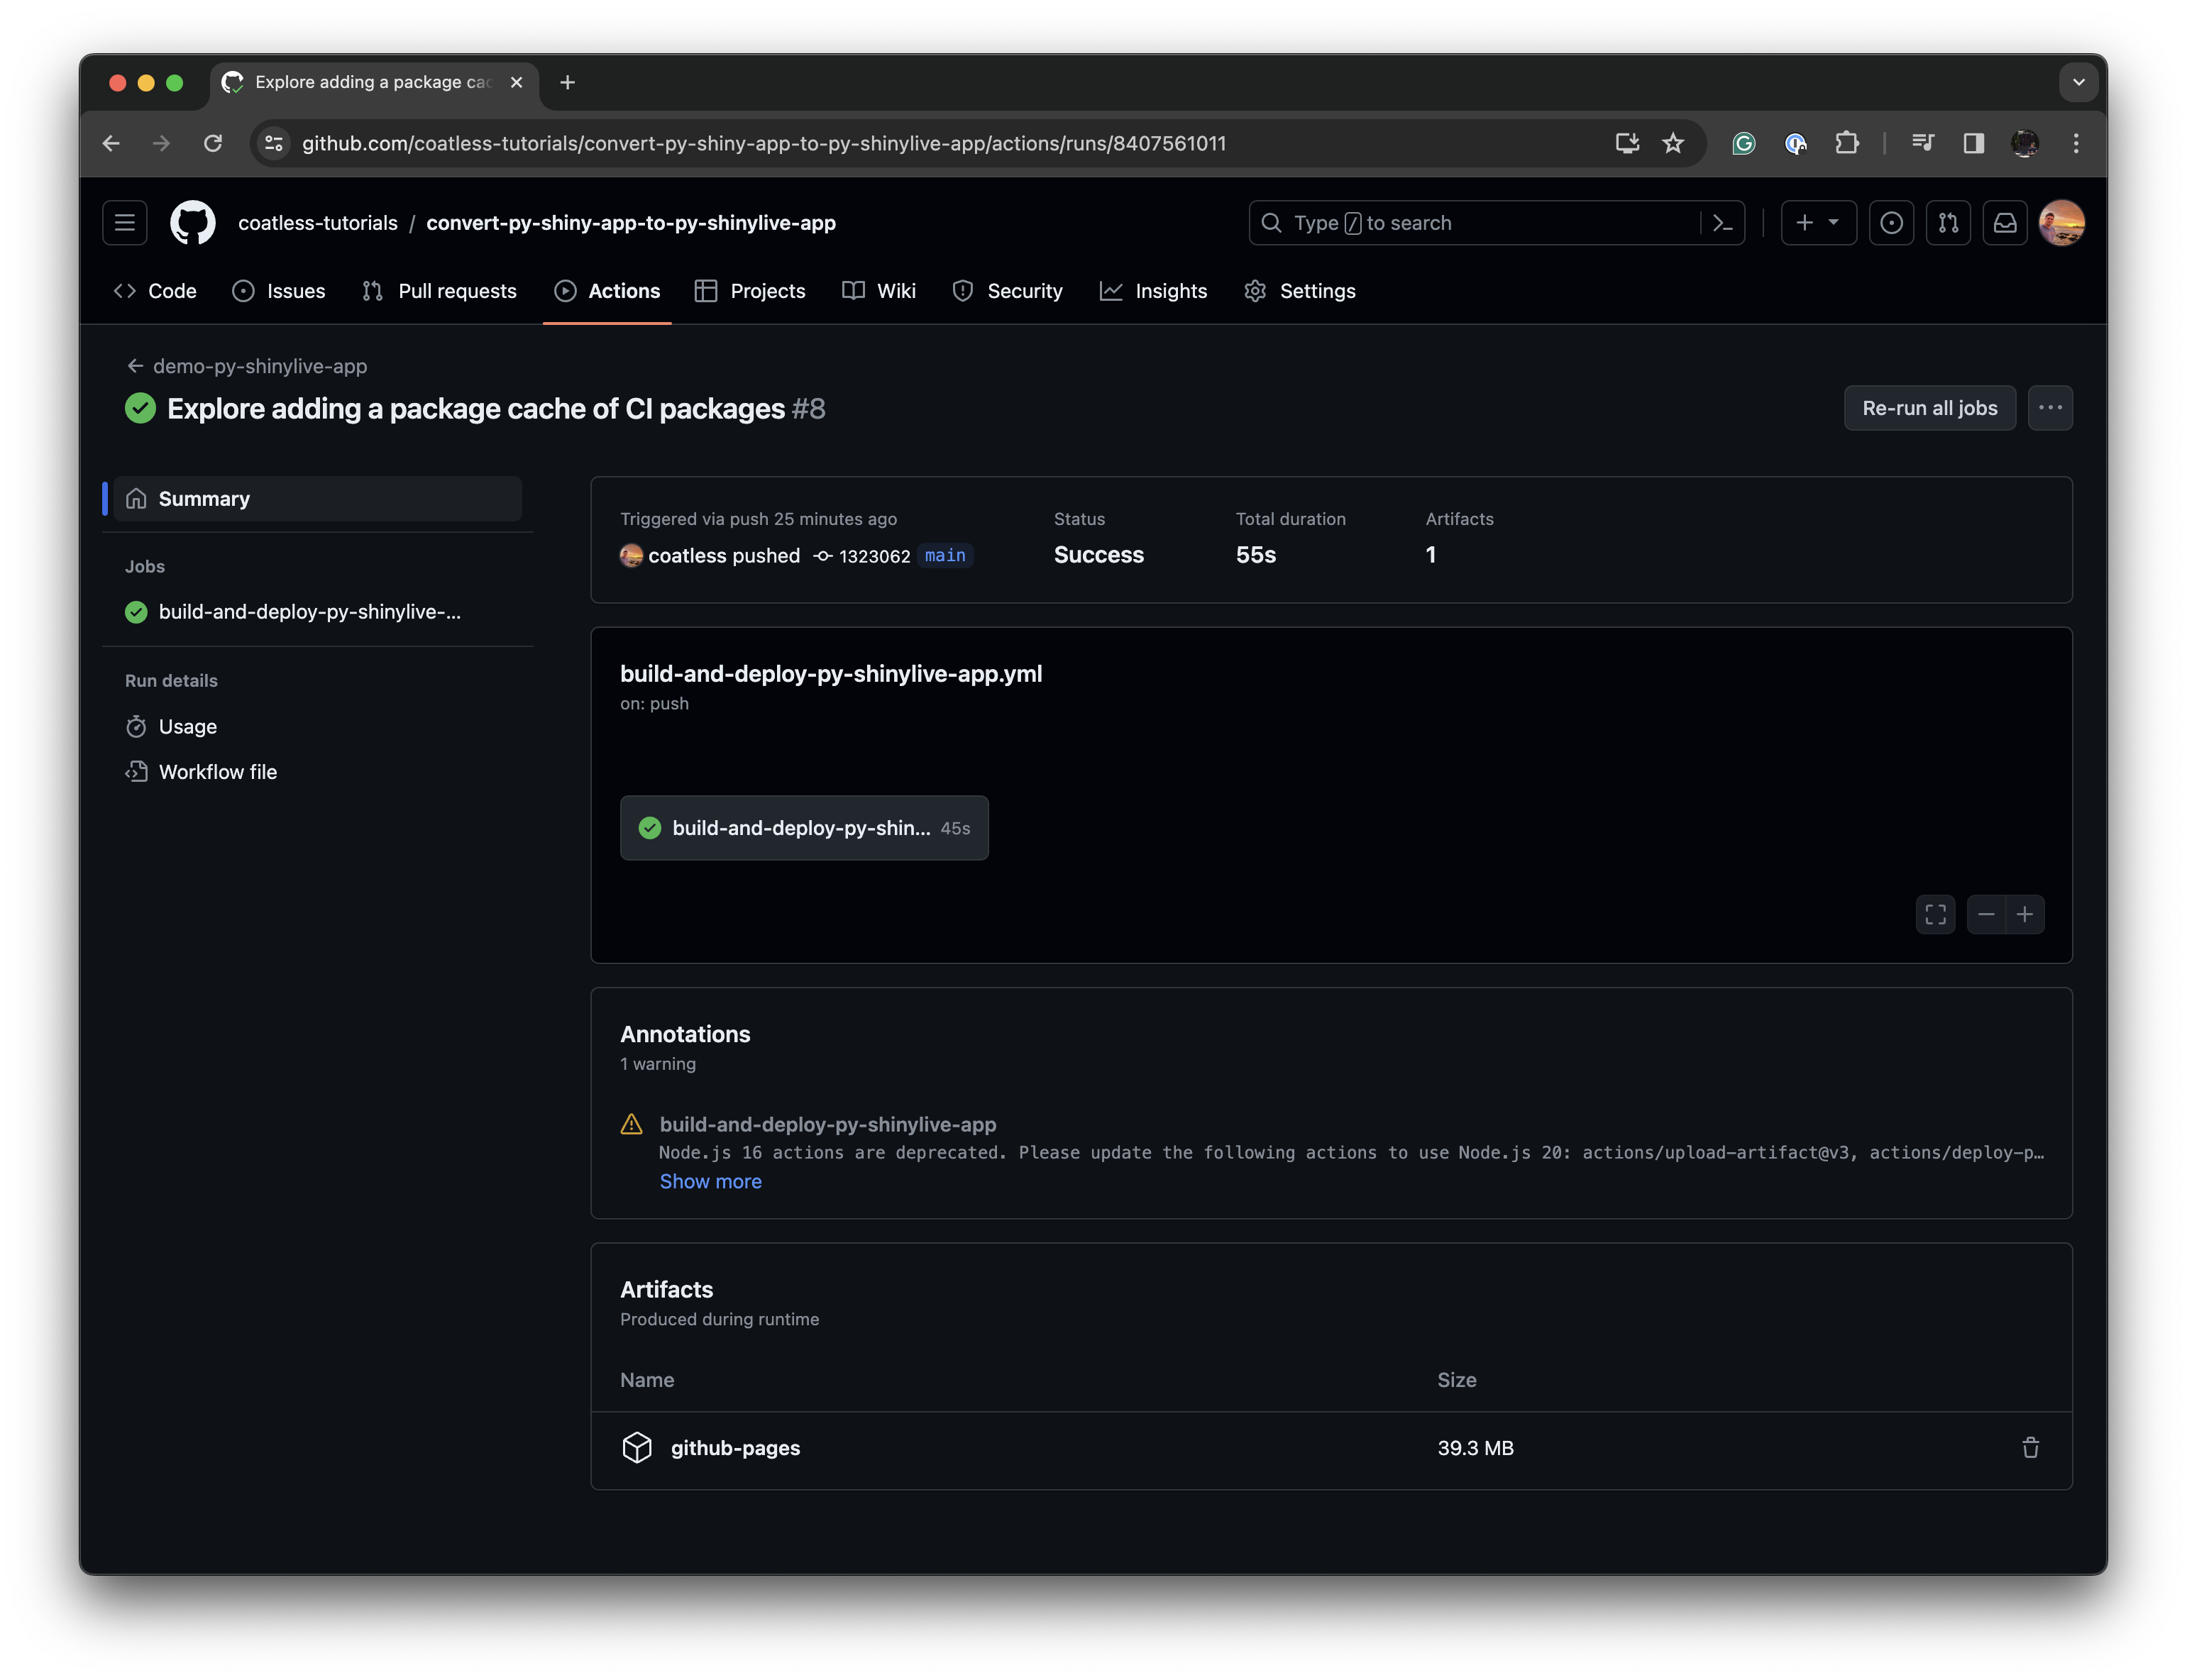Expand the browser tab search chevron
2187x1680 pixels.
[2078, 82]
